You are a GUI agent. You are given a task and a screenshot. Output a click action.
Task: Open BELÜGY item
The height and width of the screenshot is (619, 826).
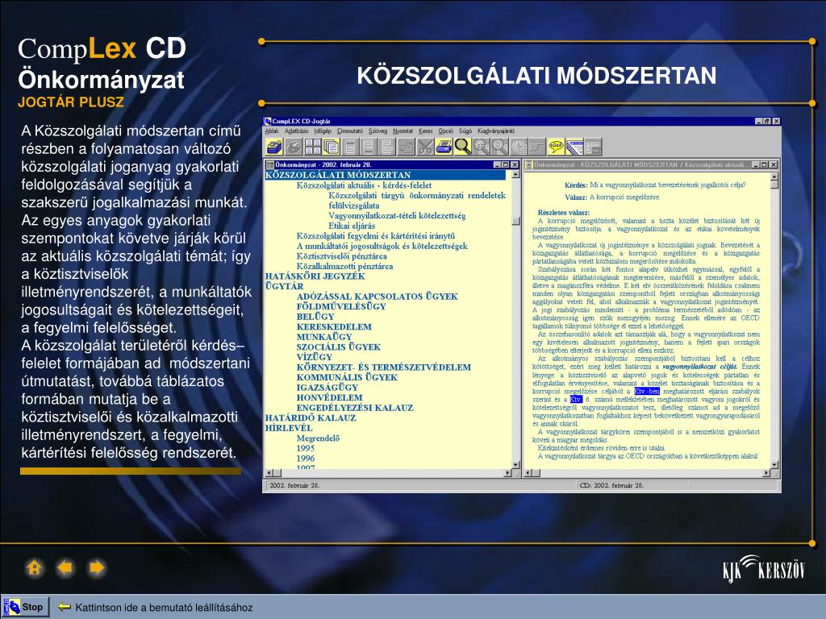[x=315, y=317]
